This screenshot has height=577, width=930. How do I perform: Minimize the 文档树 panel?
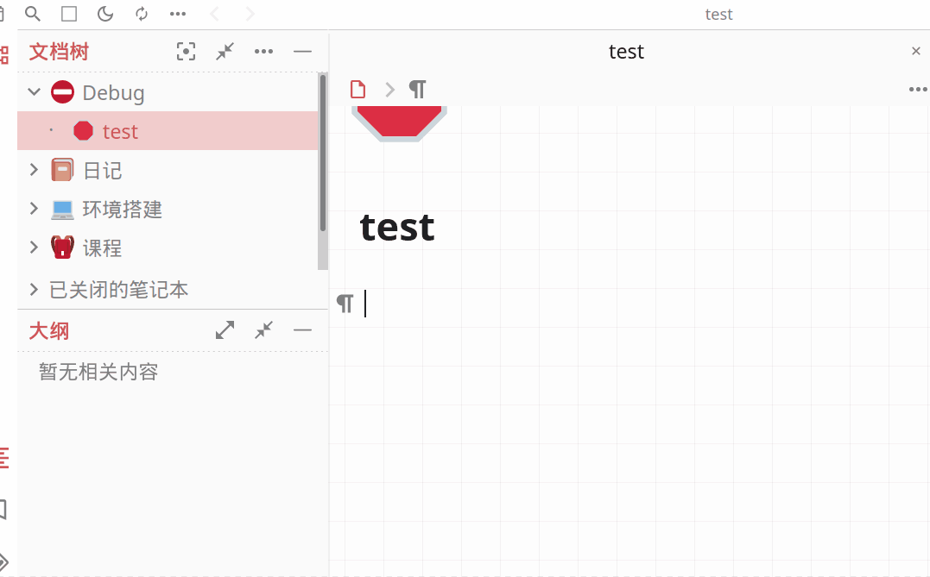point(302,52)
